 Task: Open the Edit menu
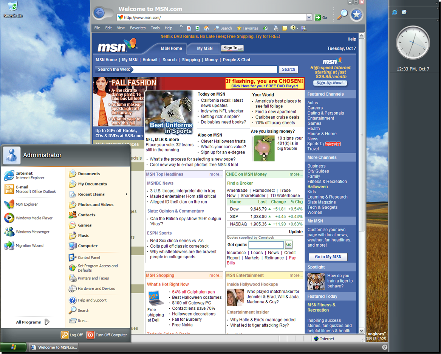[108, 28]
